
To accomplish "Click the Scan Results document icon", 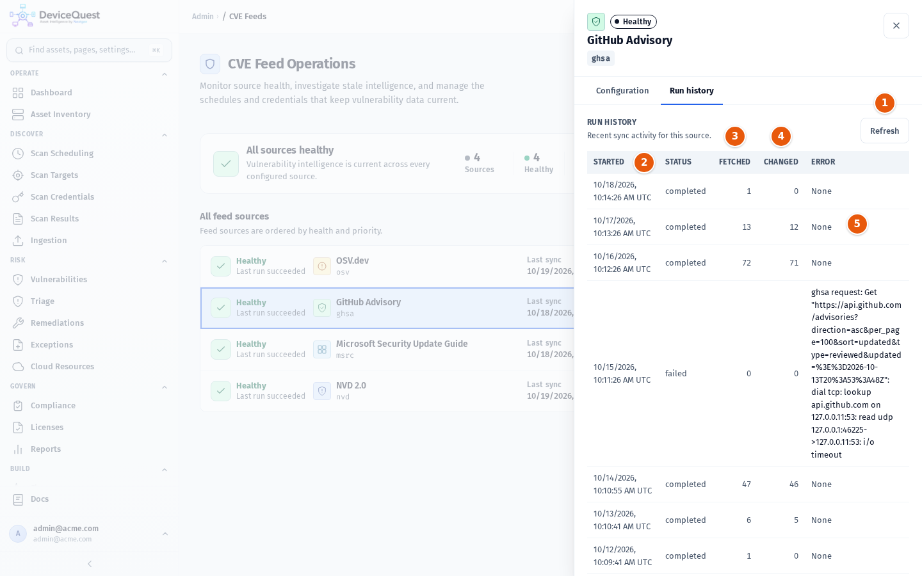I will click(18, 219).
